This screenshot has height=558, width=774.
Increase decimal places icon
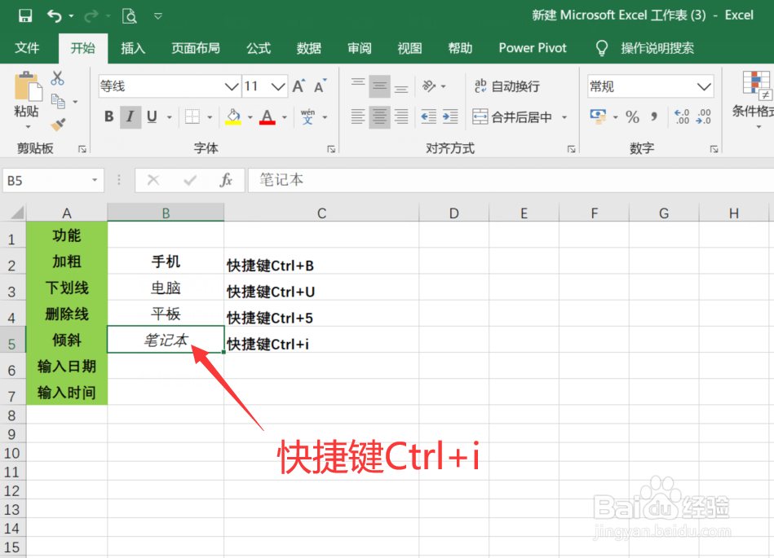coord(682,116)
